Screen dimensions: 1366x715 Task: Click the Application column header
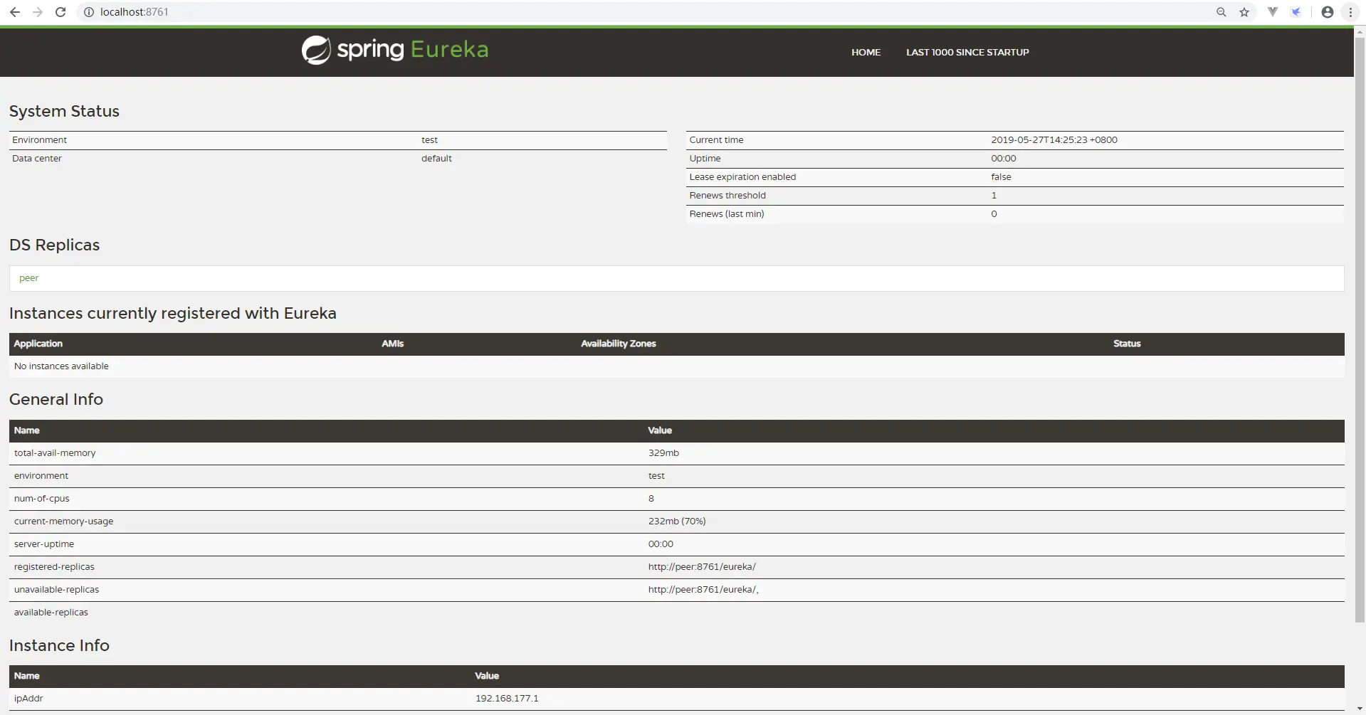[x=38, y=344]
